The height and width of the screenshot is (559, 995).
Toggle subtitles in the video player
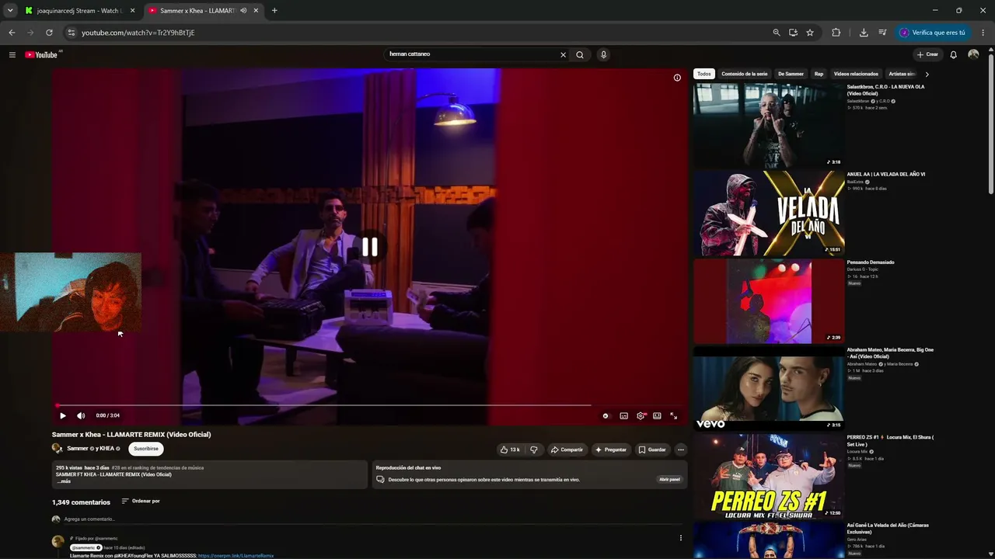pyautogui.click(x=623, y=415)
